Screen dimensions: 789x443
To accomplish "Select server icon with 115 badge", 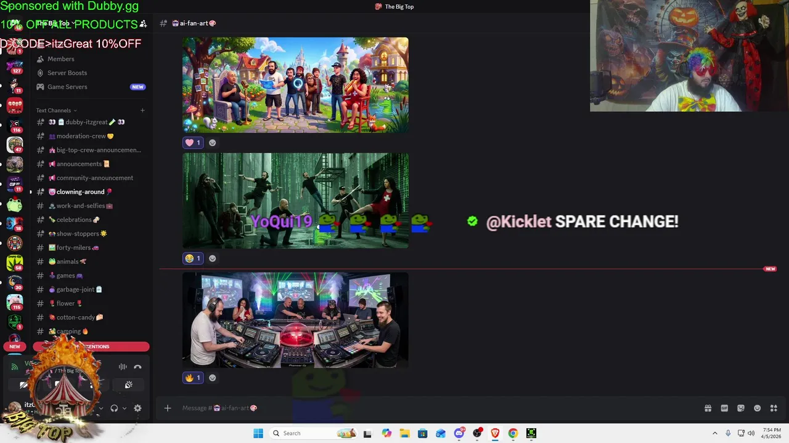I will coord(15,302).
